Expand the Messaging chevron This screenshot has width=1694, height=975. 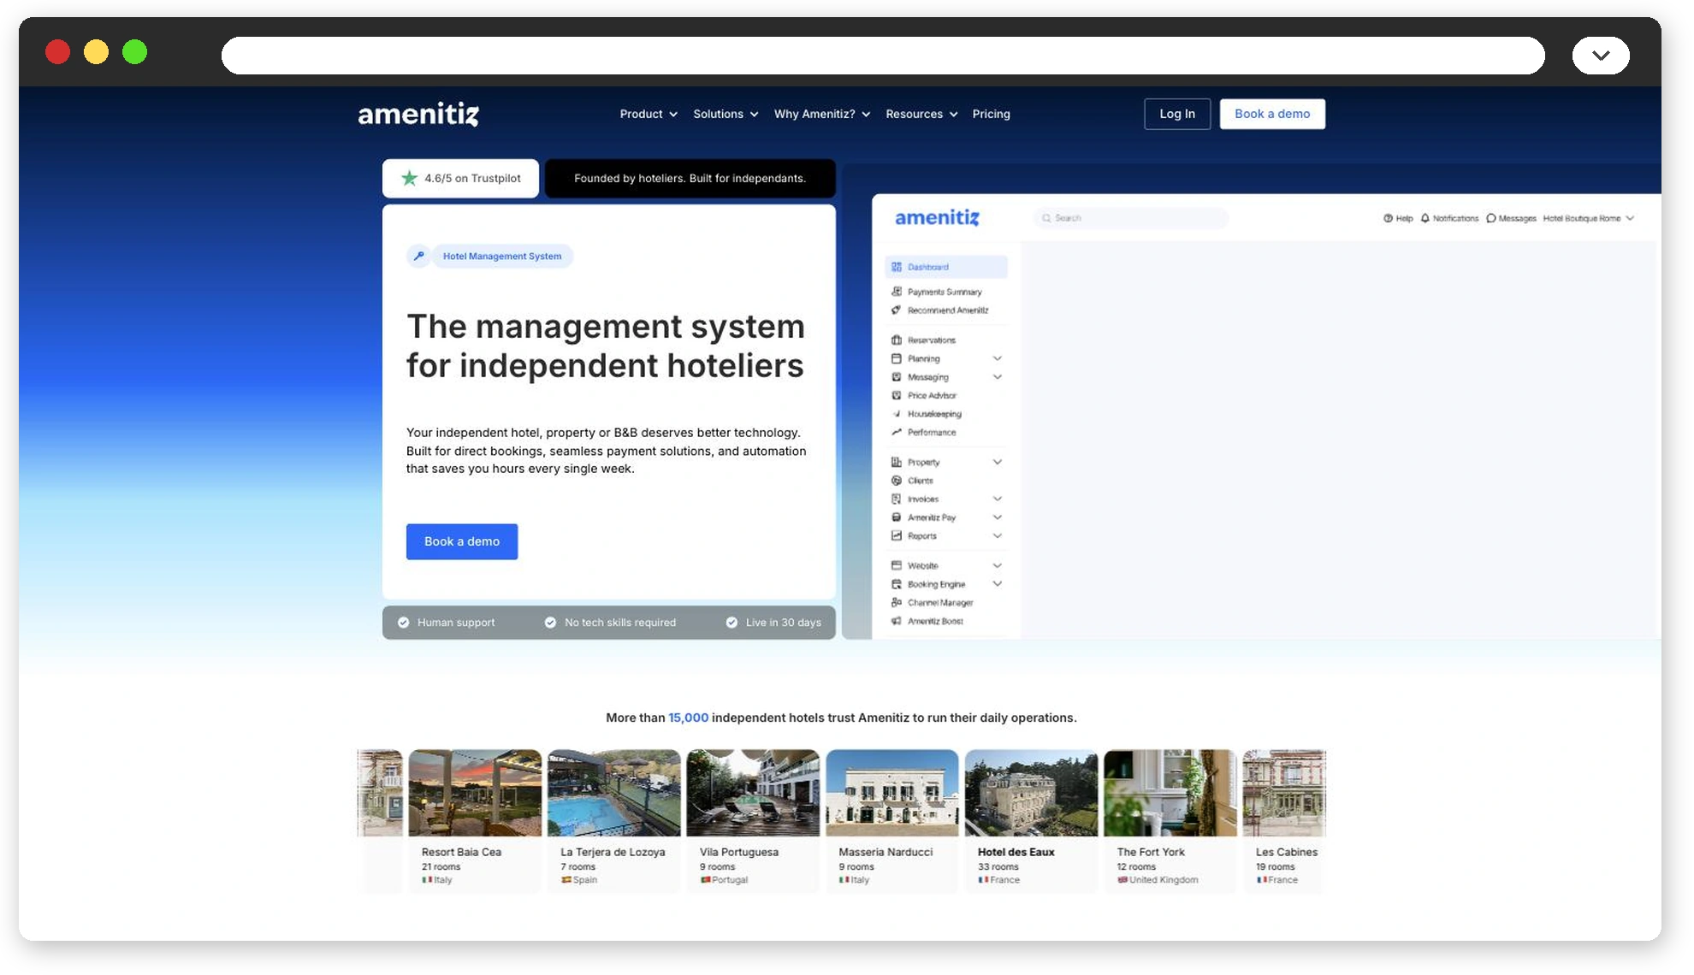(997, 377)
